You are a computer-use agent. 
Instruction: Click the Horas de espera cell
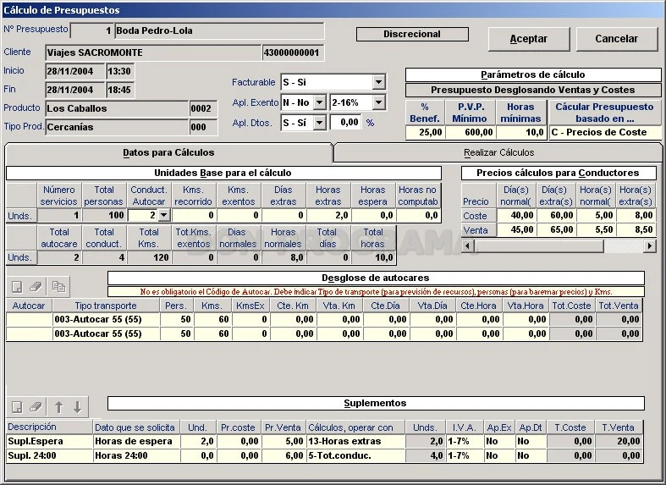pos(136,441)
